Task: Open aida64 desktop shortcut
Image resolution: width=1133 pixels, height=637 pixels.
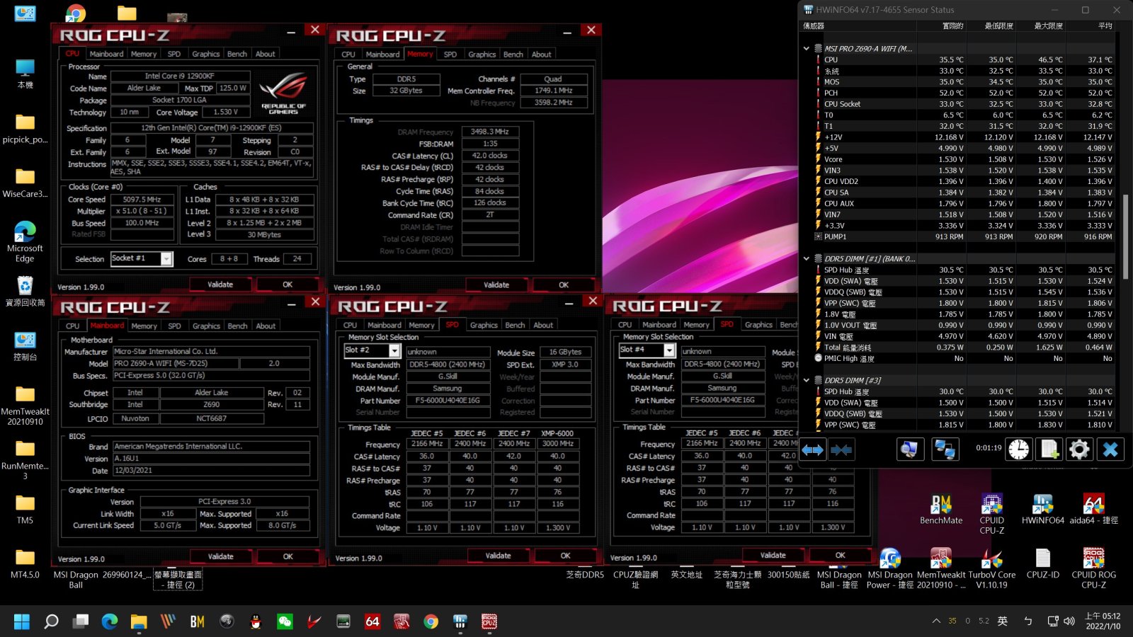Action: [1093, 509]
